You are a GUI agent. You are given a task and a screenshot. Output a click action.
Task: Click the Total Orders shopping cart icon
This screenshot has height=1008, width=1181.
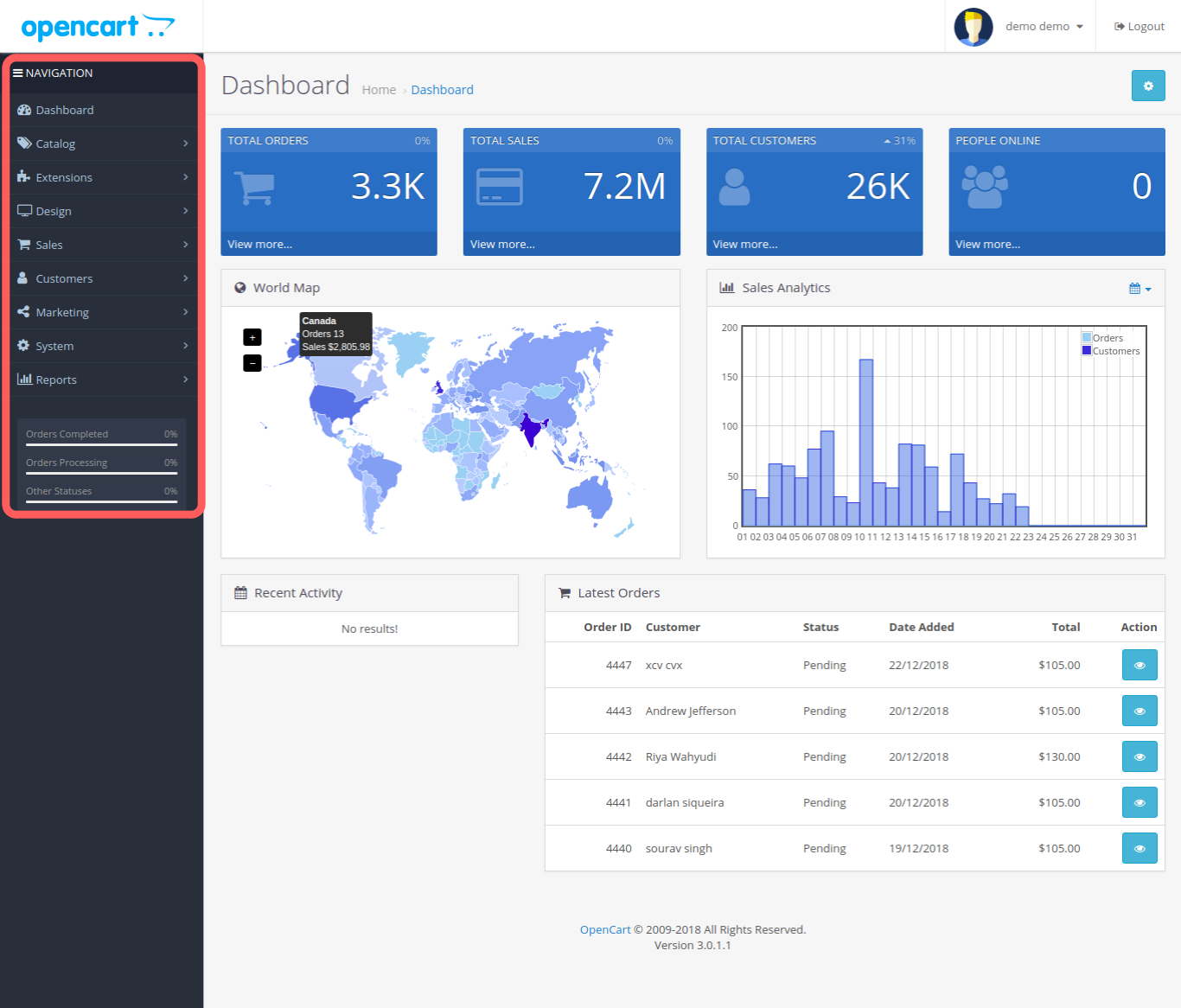(x=254, y=187)
